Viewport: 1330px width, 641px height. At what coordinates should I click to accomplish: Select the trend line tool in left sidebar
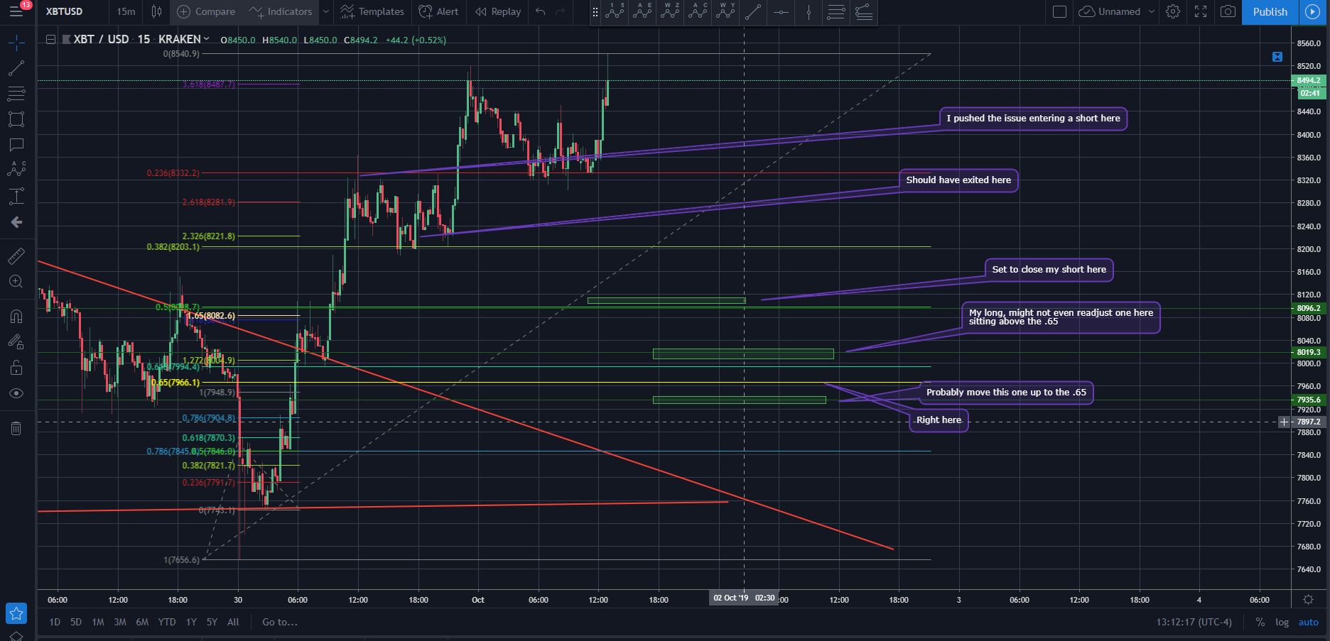[16, 68]
